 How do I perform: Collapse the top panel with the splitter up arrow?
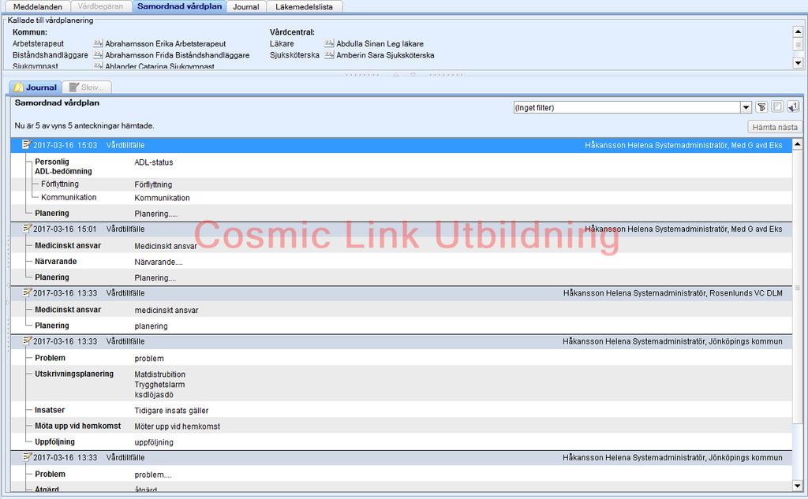pyautogui.click(x=396, y=75)
